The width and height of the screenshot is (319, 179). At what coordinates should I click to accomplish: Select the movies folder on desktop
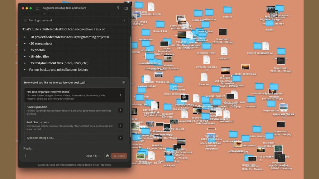269,24
